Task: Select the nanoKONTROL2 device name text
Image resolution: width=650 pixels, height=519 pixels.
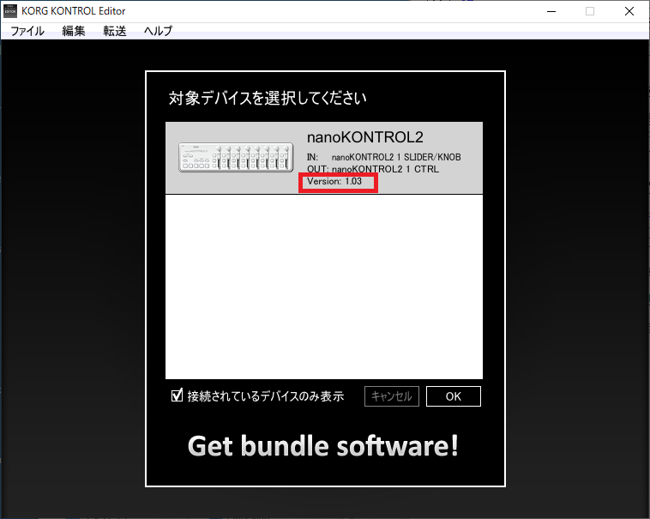Action: click(364, 137)
